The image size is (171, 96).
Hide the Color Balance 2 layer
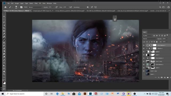point(144,58)
